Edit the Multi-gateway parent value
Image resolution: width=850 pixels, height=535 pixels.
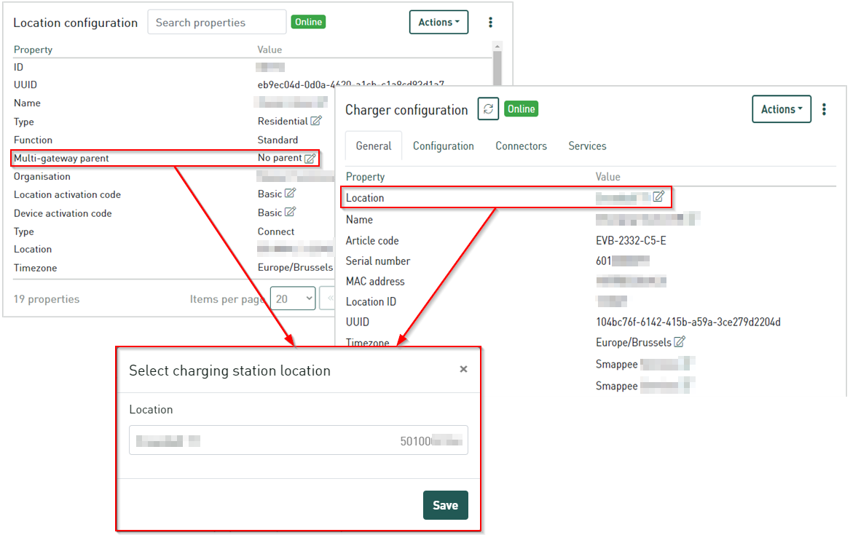310,158
